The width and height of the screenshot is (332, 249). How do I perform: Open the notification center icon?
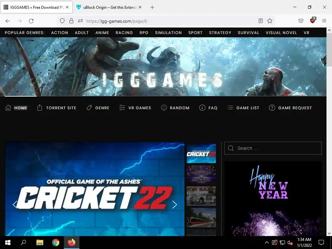pyautogui.click(x=321, y=243)
